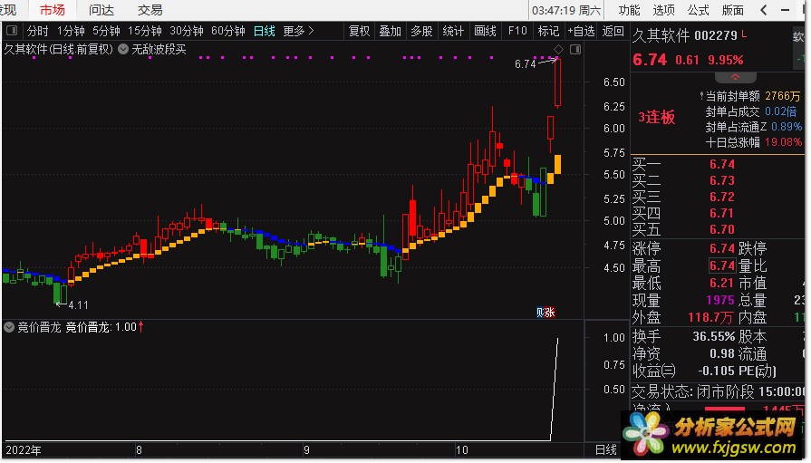Click the 画线 drawing button
Viewport: 811px width, 463px height.
[485, 31]
